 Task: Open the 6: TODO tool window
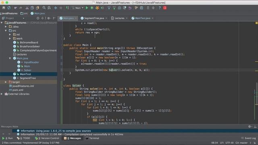pyautogui.click(x=23, y=138)
